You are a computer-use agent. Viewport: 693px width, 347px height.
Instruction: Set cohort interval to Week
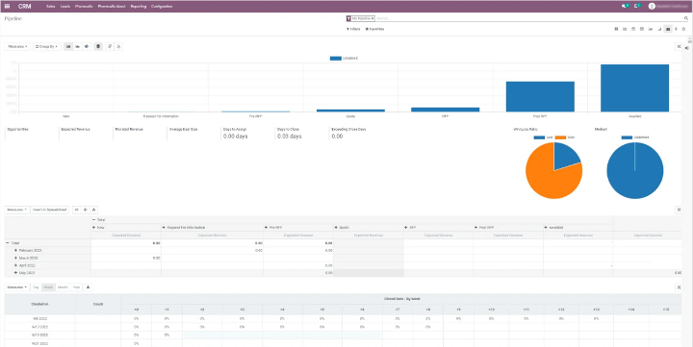(48, 287)
